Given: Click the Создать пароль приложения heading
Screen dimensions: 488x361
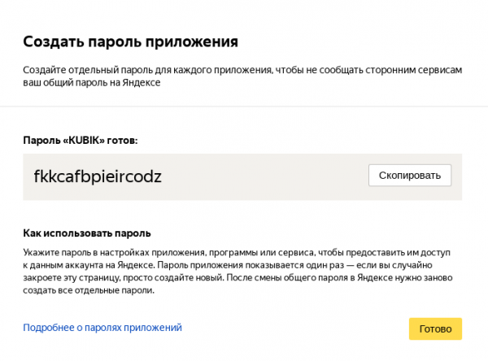Looking at the screenshot, I should click(x=130, y=41).
